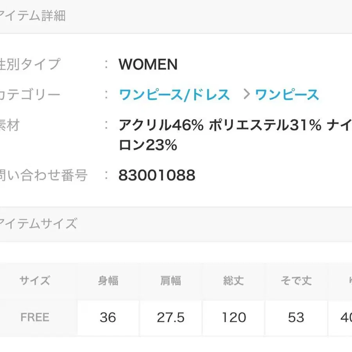Select the アクリル46% material text
The image size is (352, 352).
pyautogui.click(x=160, y=124)
